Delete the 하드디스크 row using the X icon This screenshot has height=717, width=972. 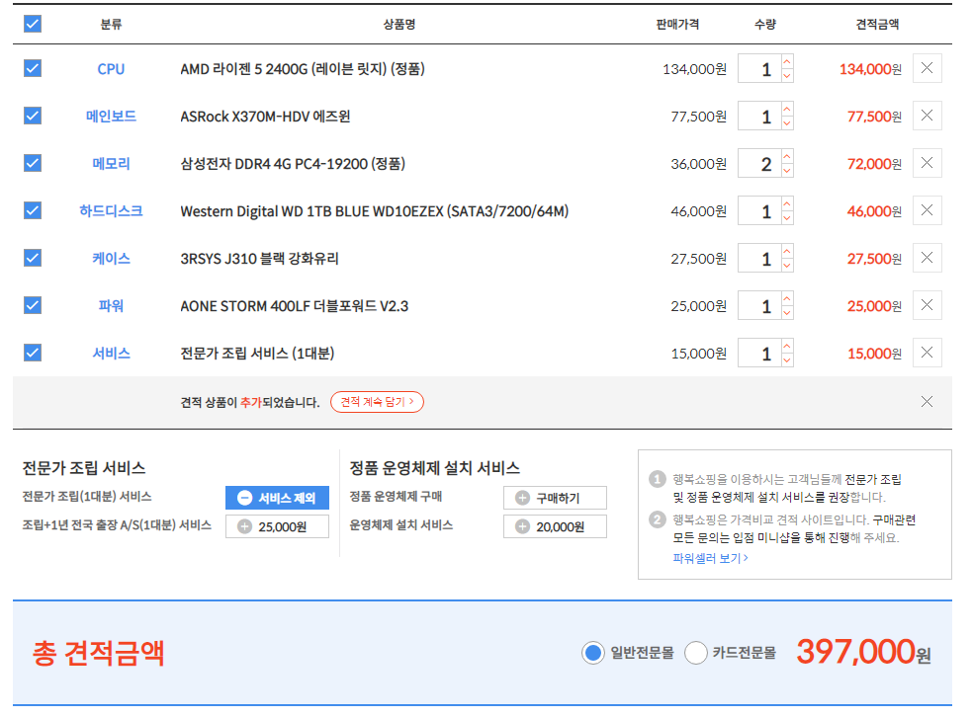pos(927,210)
